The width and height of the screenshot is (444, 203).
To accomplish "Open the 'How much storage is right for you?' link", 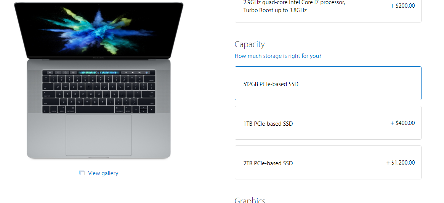I will (278, 56).
